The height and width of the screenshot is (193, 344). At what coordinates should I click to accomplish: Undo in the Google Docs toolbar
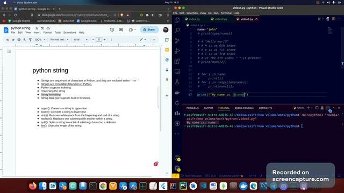tap(8, 40)
